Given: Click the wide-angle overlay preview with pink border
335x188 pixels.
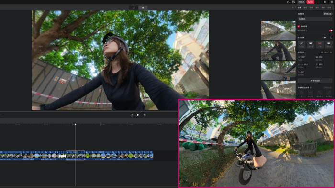Looking at the screenshot, I should [256, 143].
